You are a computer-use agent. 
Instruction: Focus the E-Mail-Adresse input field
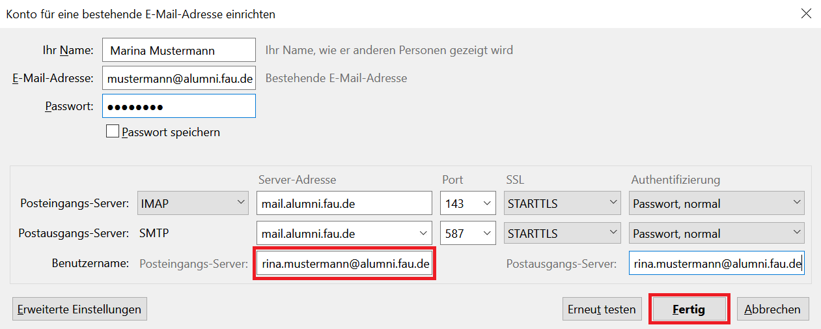179,78
